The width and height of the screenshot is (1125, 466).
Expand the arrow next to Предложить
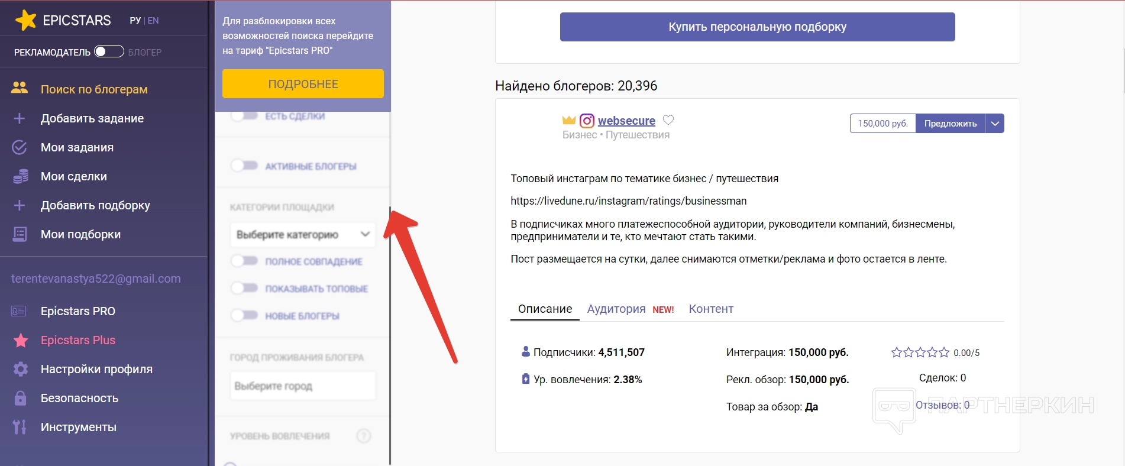pyautogui.click(x=995, y=124)
